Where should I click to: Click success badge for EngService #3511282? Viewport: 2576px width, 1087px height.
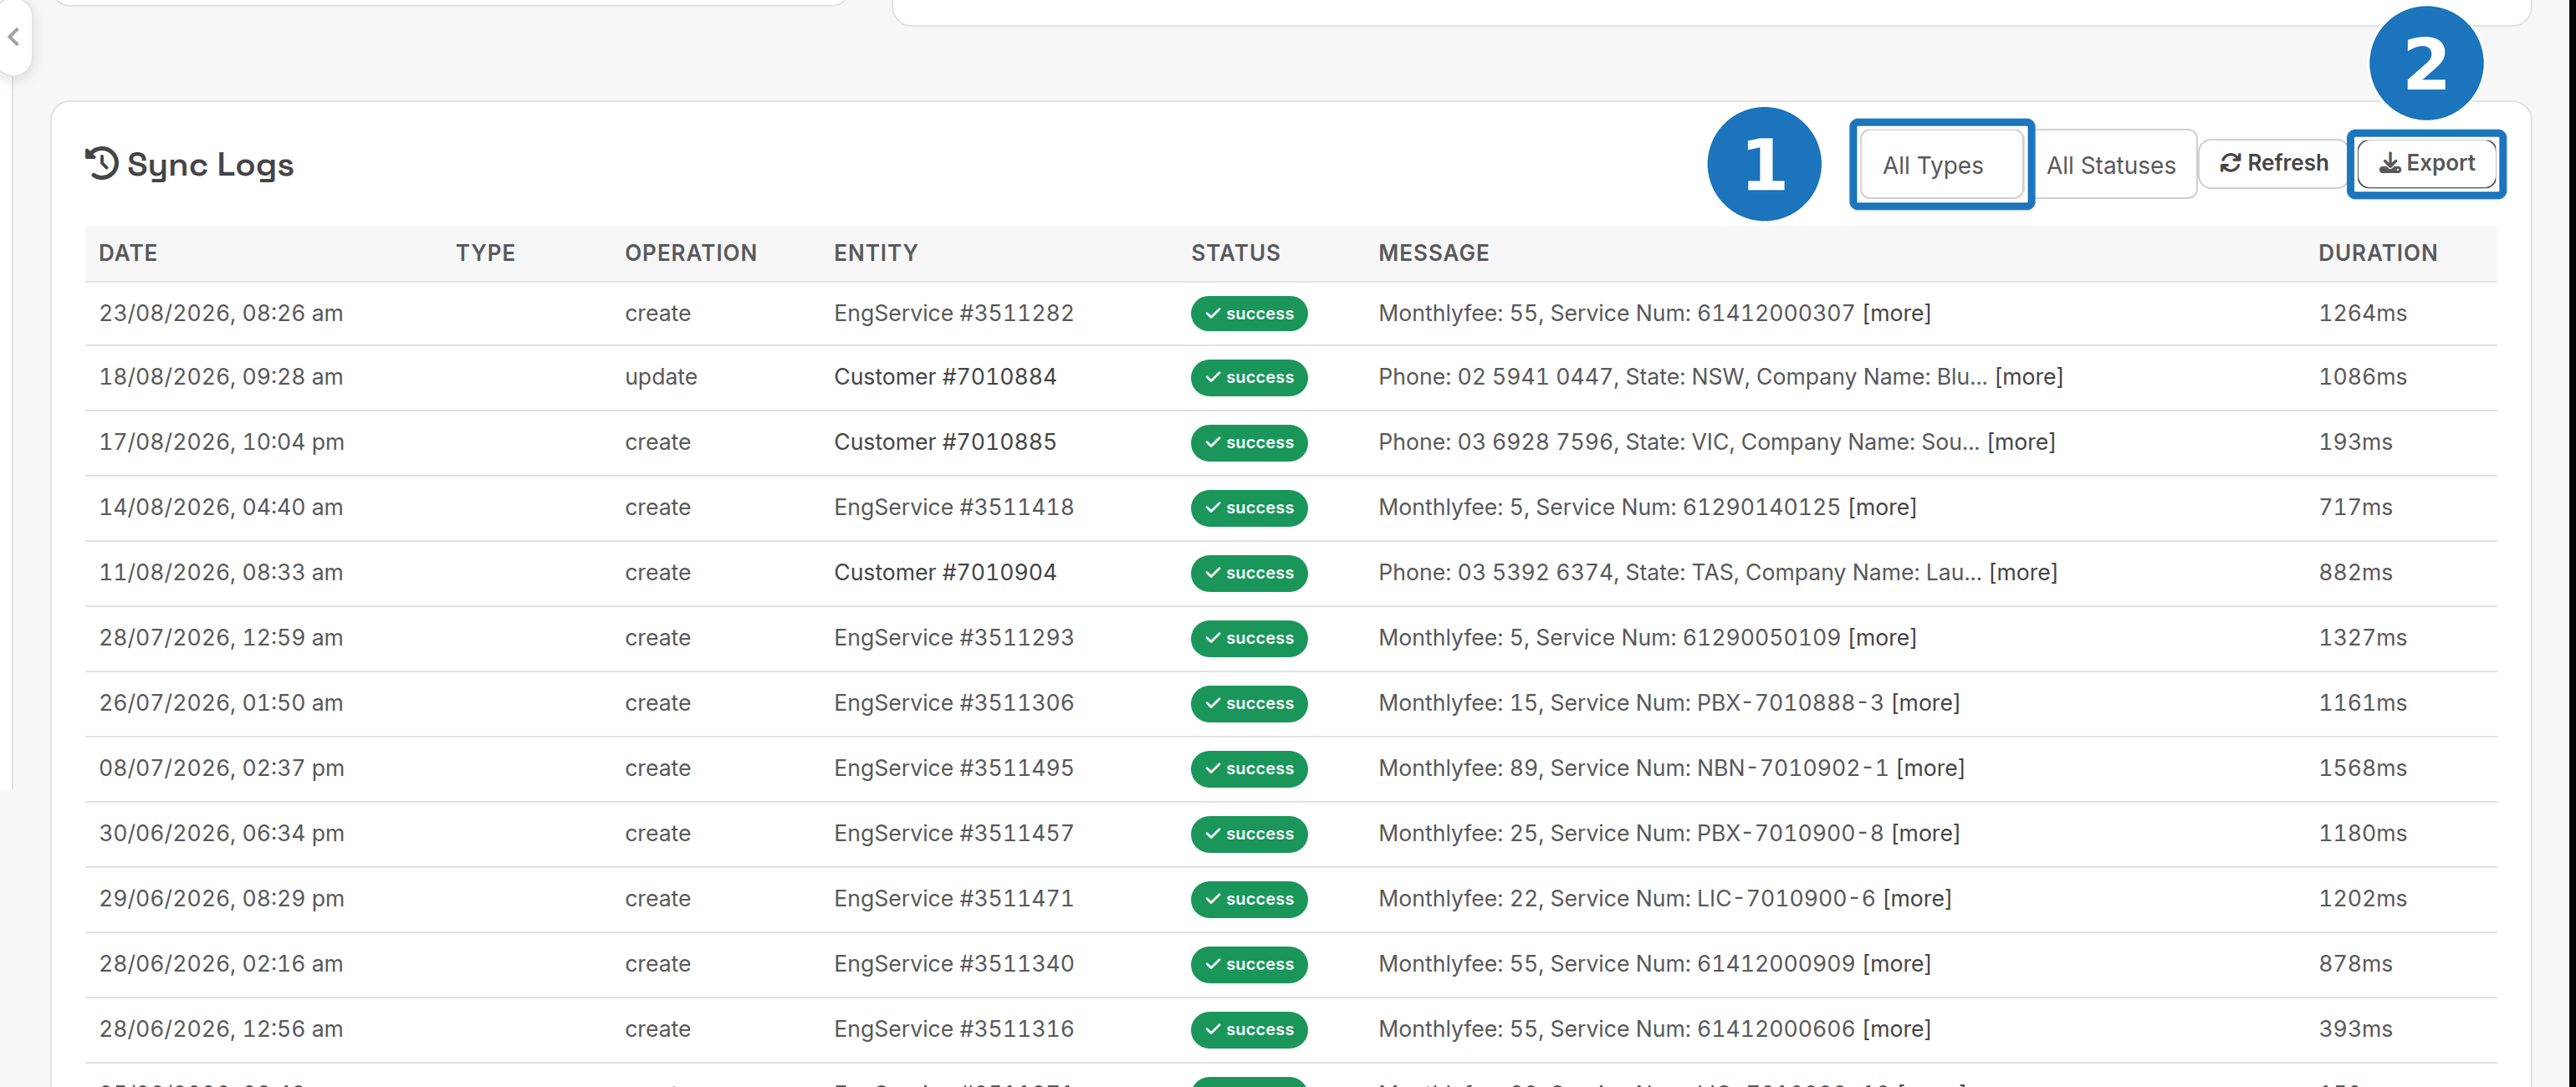click(1249, 313)
